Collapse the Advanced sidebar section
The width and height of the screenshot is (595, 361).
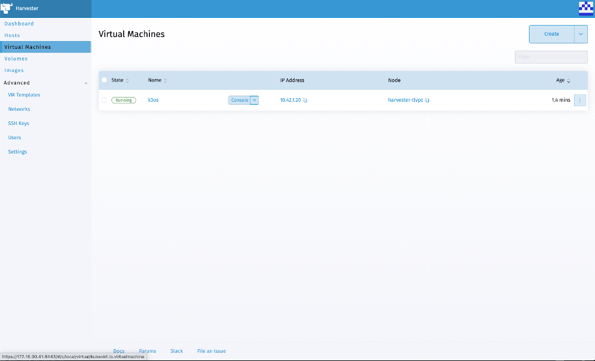click(x=86, y=83)
